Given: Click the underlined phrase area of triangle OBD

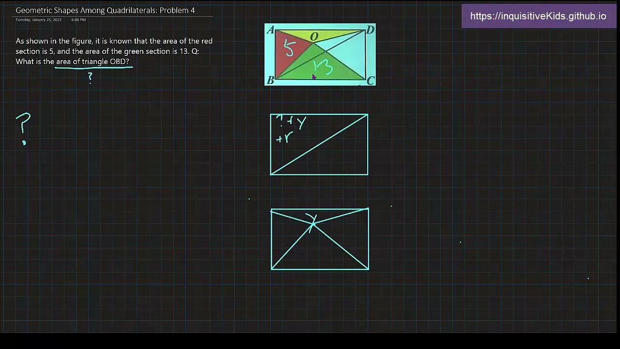Looking at the screenshot, I should (x=93, y=62).
